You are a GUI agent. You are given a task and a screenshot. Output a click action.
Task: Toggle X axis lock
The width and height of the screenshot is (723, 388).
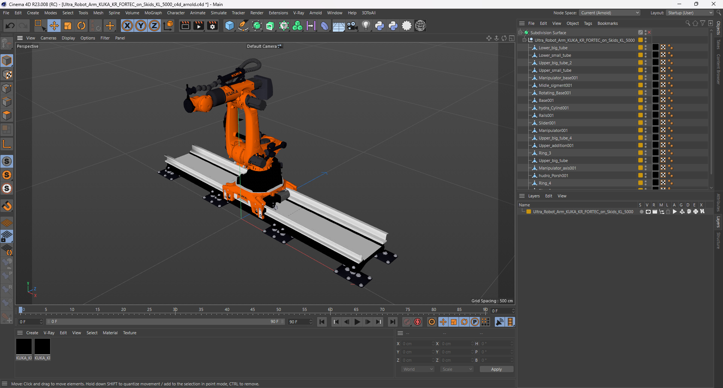pyautogui.click(x=127, y=26)
